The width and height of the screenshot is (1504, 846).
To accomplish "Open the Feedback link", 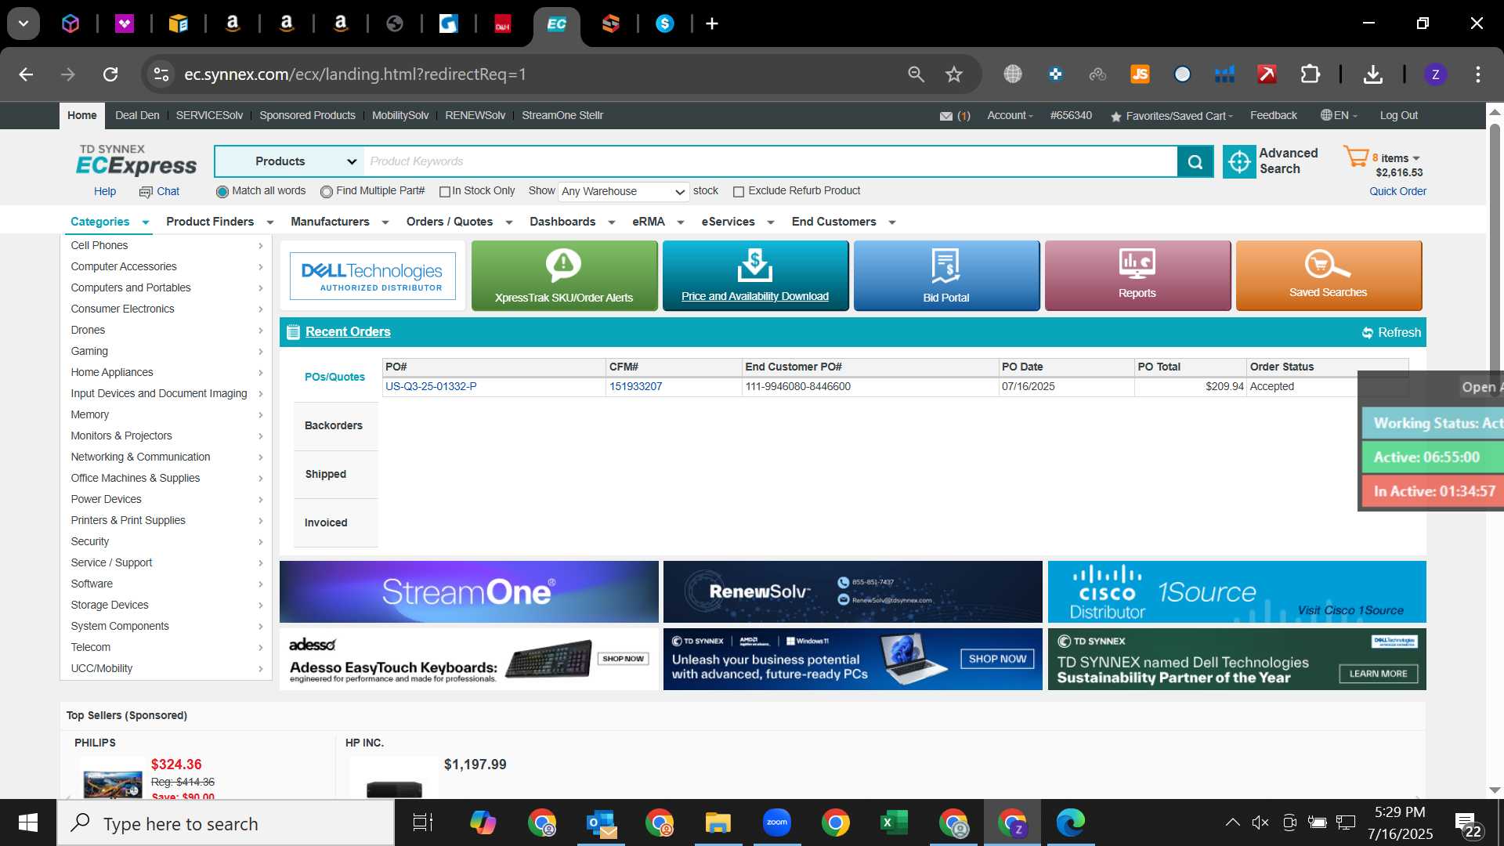I will [x=1273, y=116].
